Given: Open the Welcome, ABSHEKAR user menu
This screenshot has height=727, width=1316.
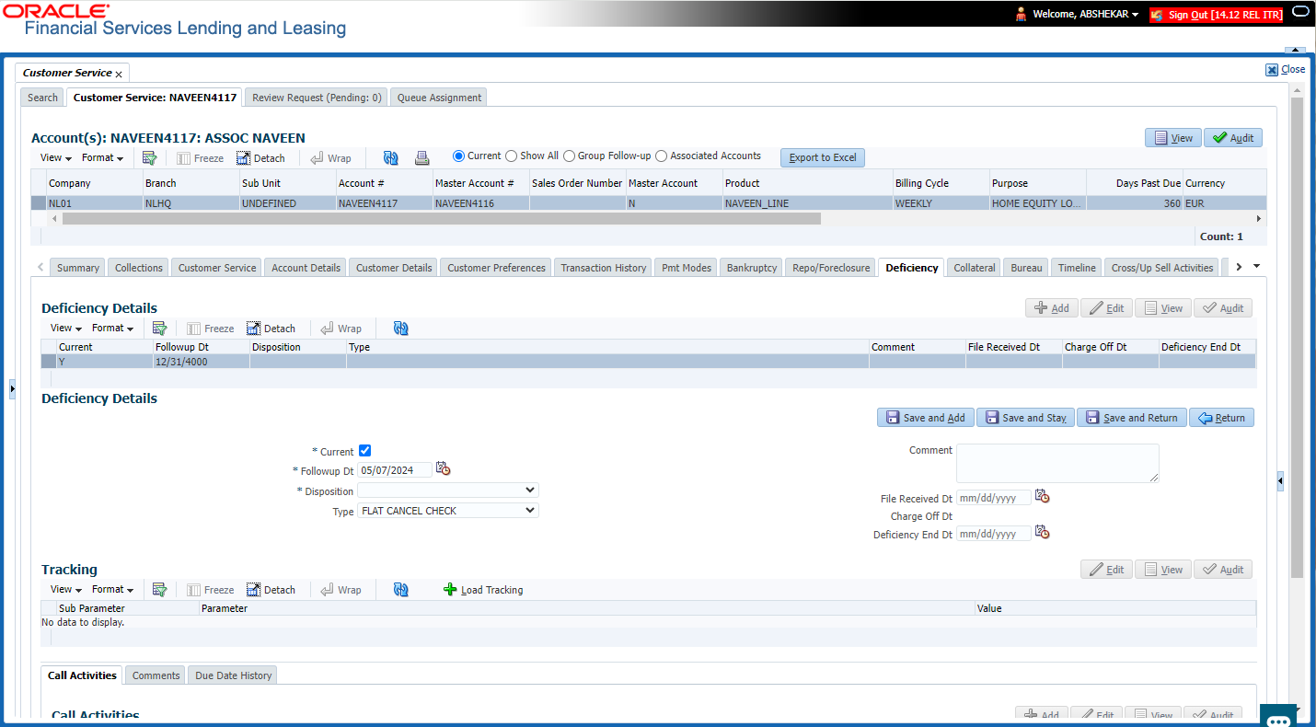Looking at the screenshot, I should coord(1077,14).
